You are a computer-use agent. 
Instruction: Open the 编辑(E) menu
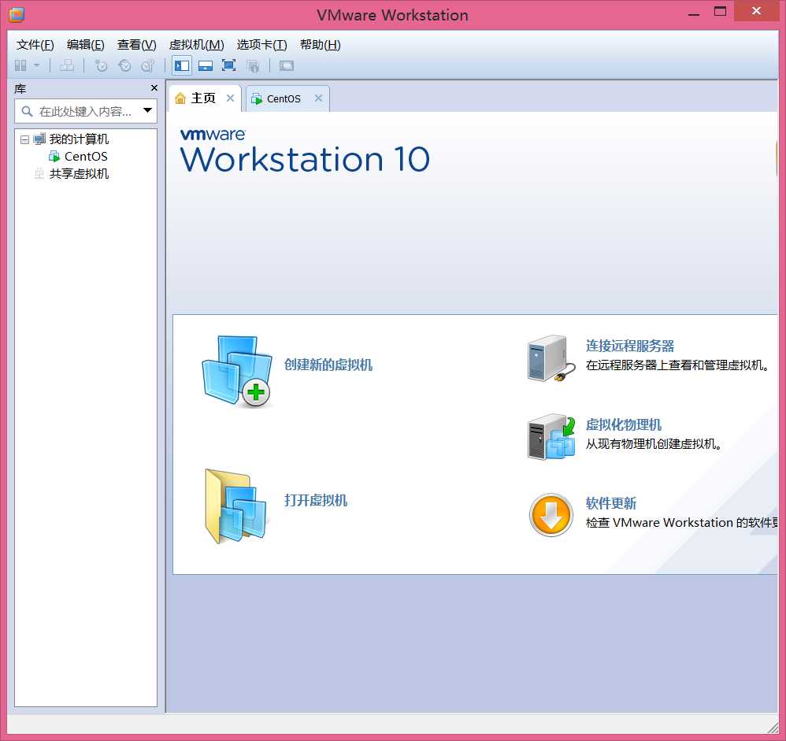86,45
